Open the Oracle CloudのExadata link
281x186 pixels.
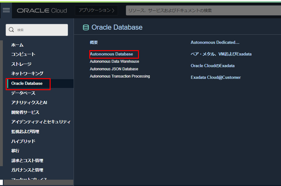(212, 66)
